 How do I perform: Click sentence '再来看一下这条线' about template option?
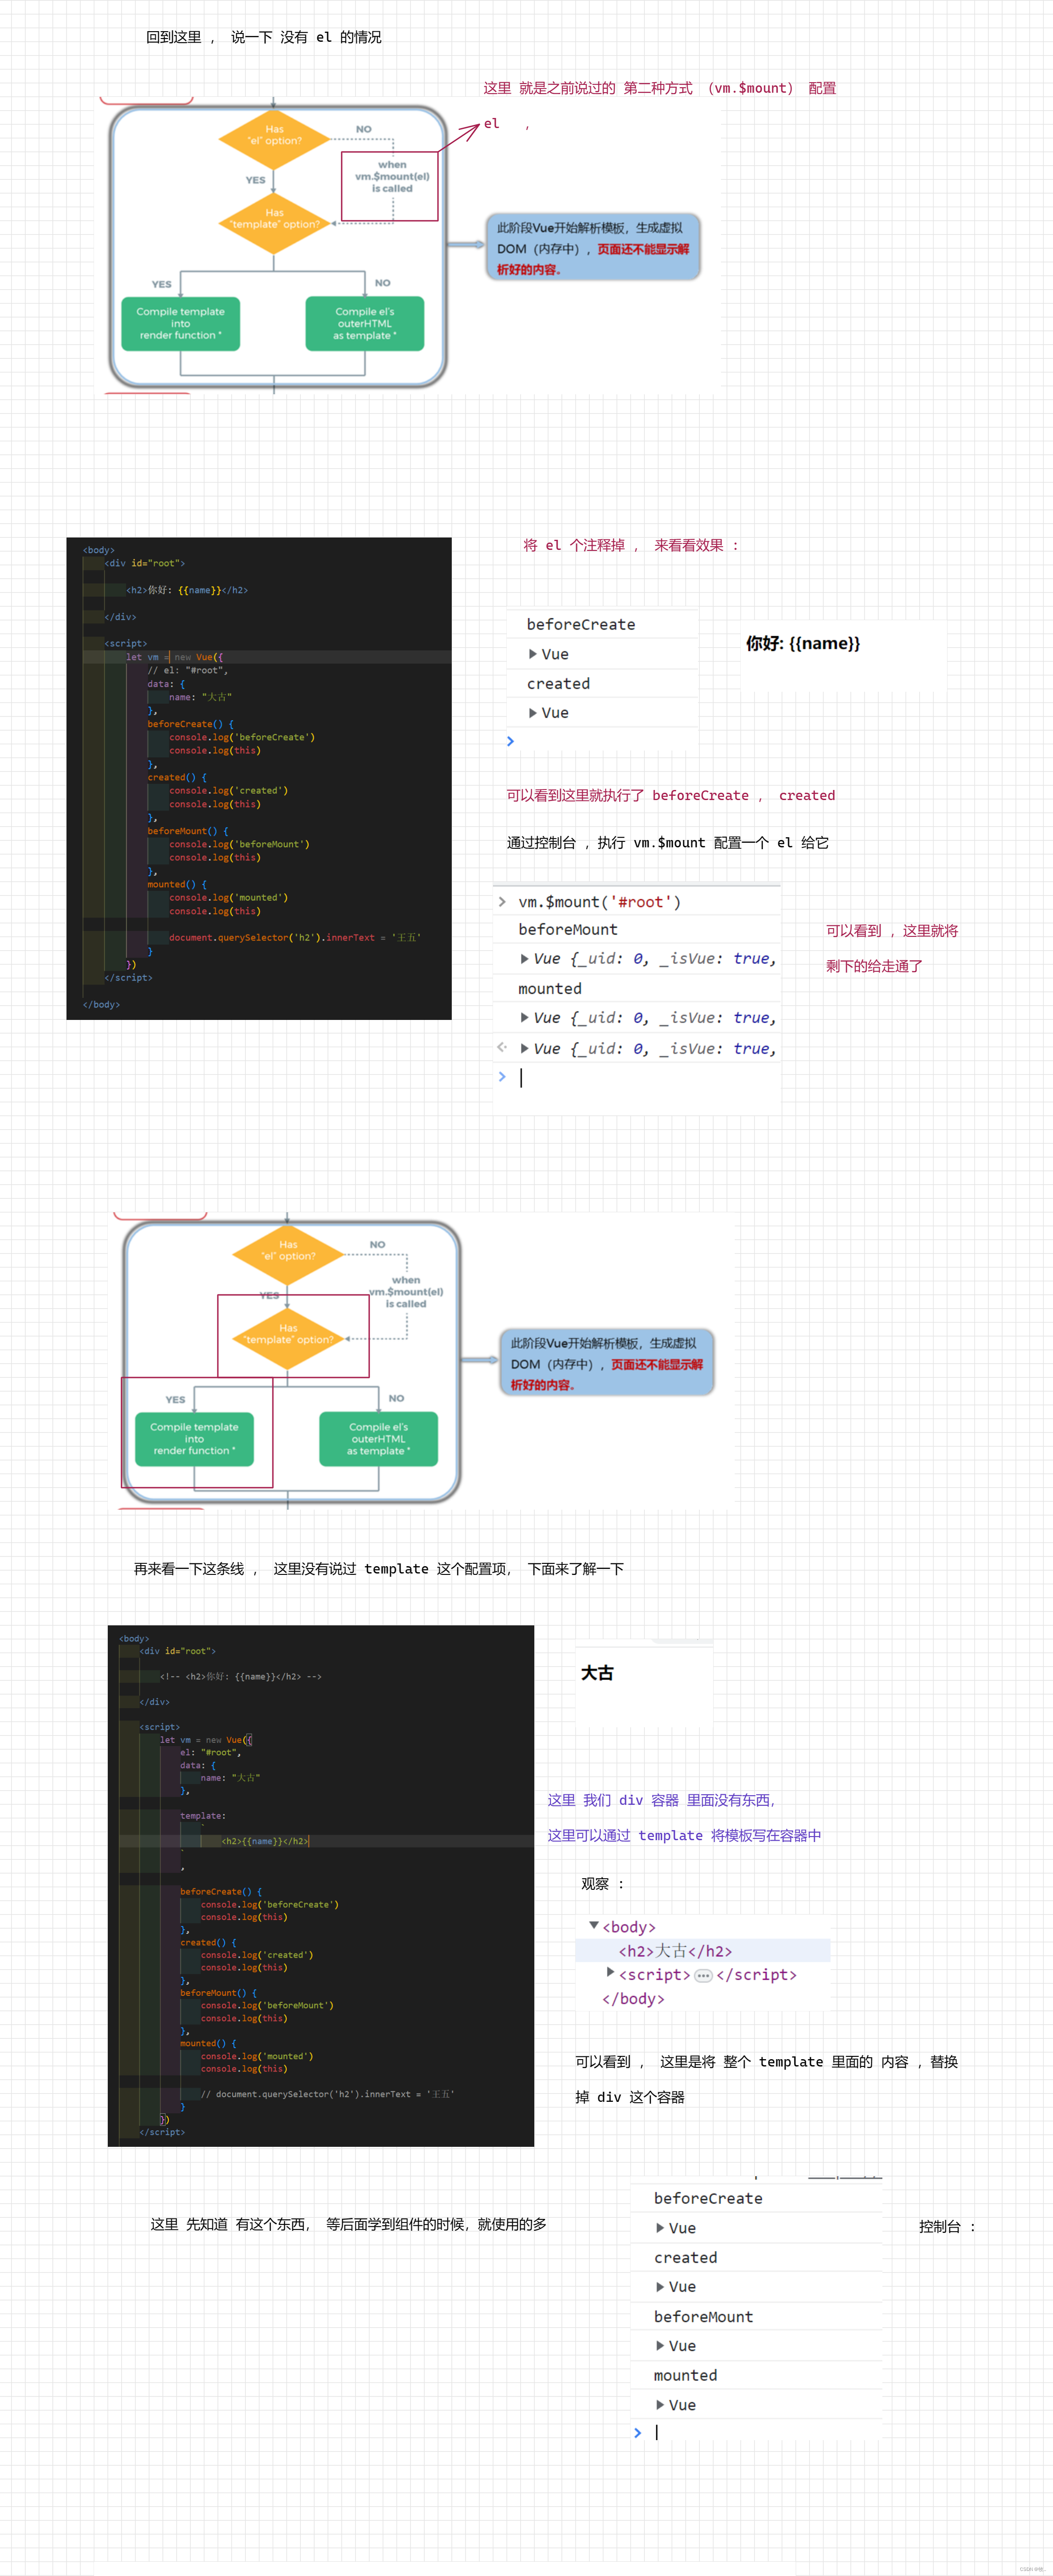click(379, 1569)
